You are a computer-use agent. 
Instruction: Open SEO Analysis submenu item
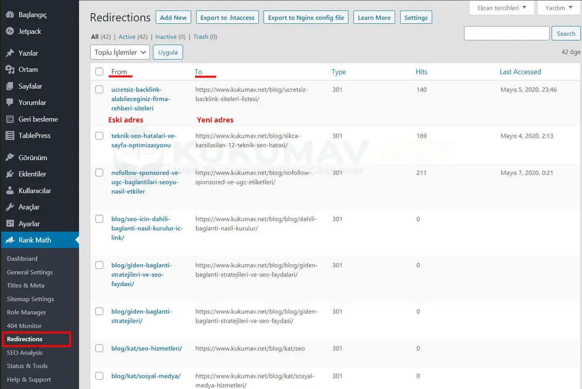[25, 353]
